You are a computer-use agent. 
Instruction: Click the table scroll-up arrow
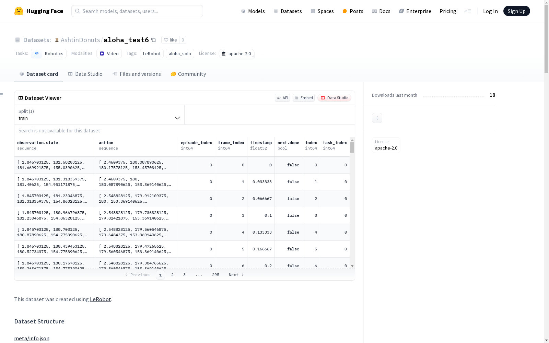pos(352,140)
